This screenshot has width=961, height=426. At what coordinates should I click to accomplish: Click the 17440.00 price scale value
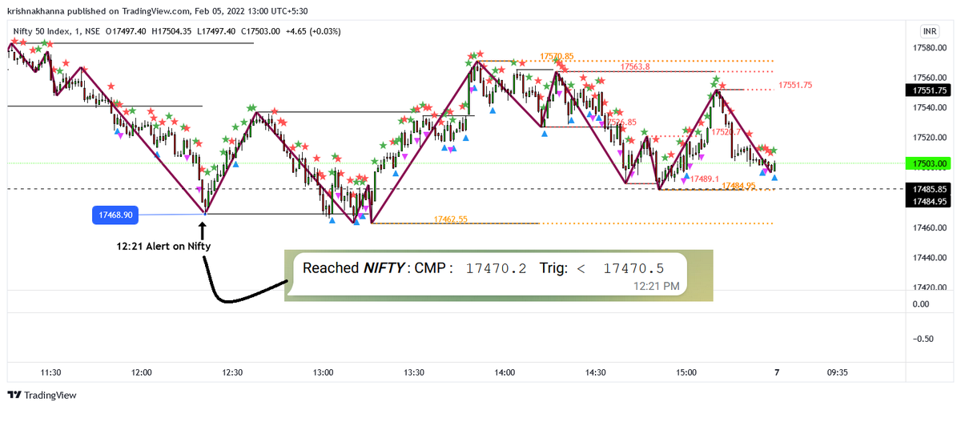click(x=929, y=258)
